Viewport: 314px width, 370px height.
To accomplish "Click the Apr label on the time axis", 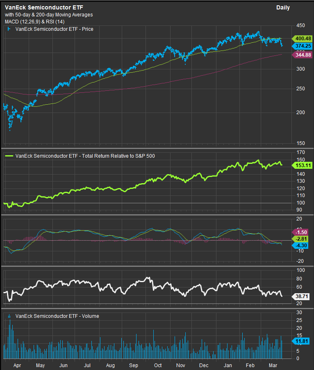I will click(x=18, y=365).
